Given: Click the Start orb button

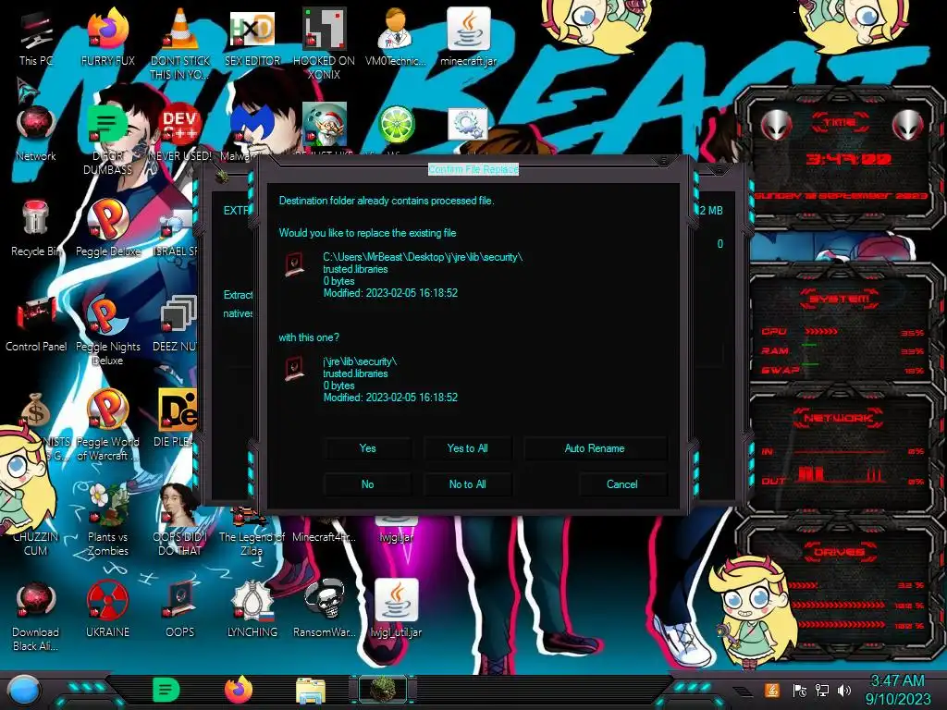Looking at the screenshot, I should point(24,690).
